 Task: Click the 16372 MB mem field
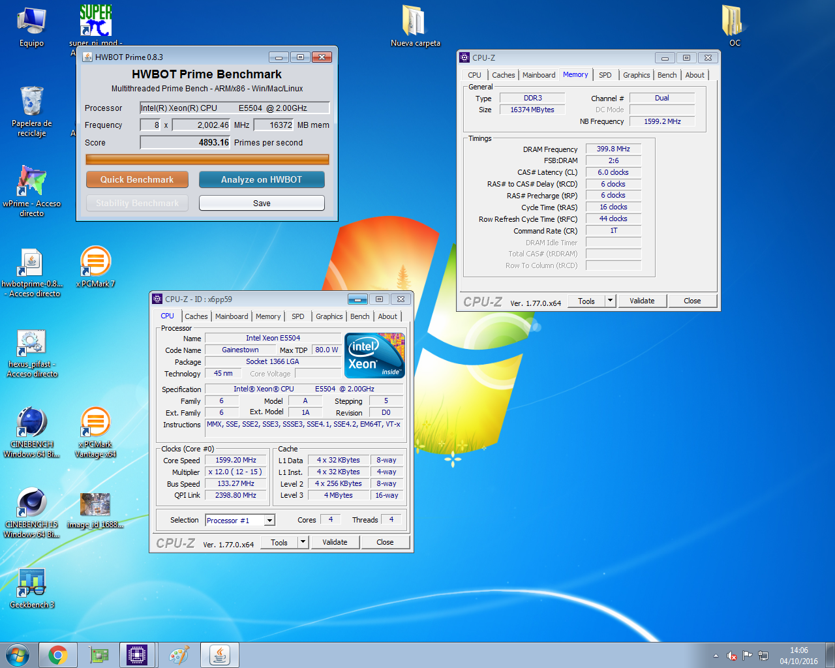pos(273,125)
